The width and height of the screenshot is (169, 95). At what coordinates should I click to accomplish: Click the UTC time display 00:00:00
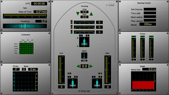[39, 4]
